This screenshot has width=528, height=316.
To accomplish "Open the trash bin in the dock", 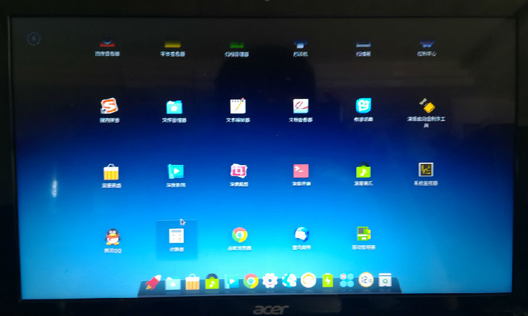I will [385, 280].
